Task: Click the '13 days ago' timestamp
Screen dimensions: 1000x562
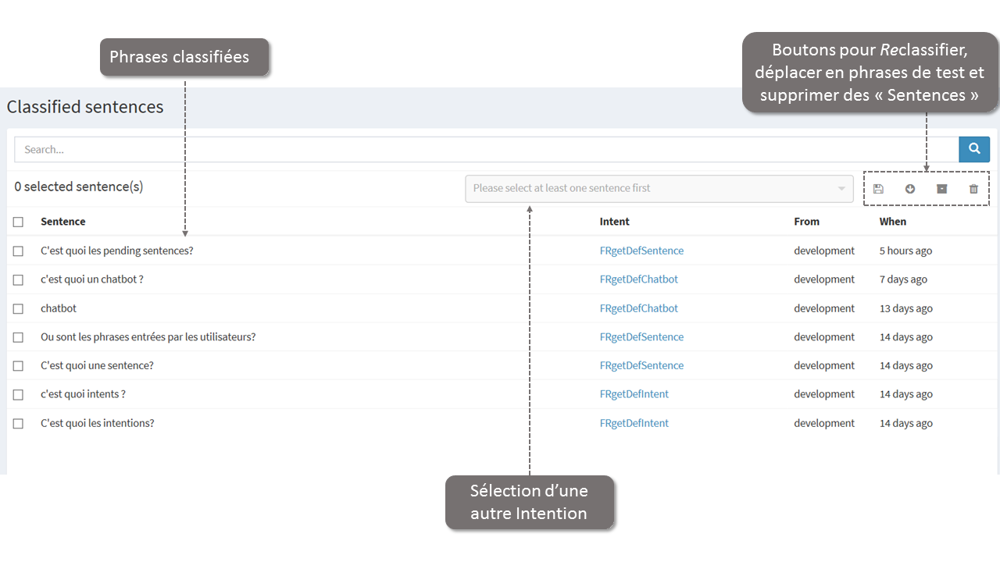Action: (906, 308)
